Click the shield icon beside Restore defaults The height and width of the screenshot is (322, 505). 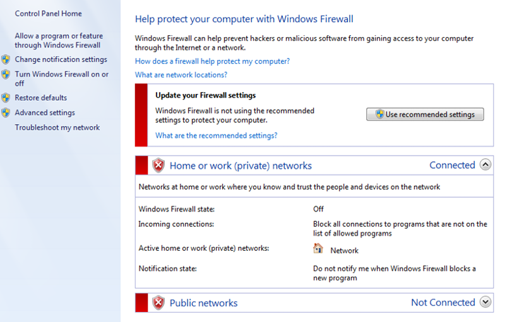(6, 98)
